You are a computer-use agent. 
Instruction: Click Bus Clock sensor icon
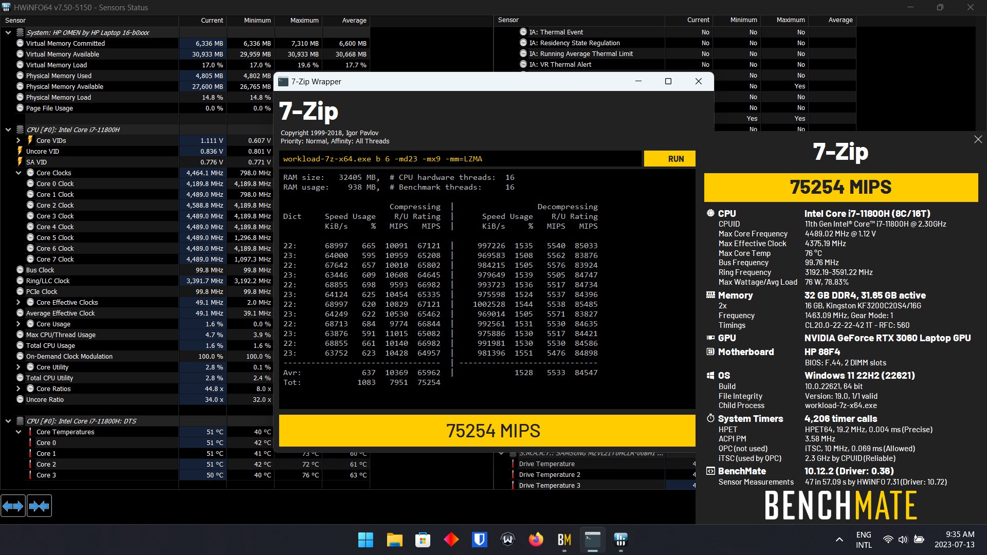[20, 270]
